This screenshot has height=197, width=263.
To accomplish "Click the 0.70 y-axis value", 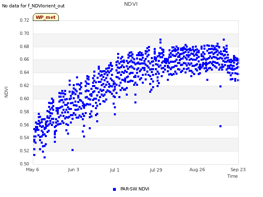I will pos(25,33).
